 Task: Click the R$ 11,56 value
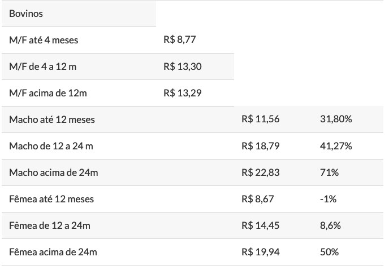tap(261, 119)
